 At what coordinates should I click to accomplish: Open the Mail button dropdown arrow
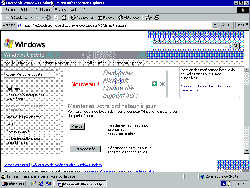(151, 18)
